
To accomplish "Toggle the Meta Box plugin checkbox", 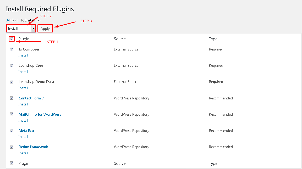I will coord(12,131).
